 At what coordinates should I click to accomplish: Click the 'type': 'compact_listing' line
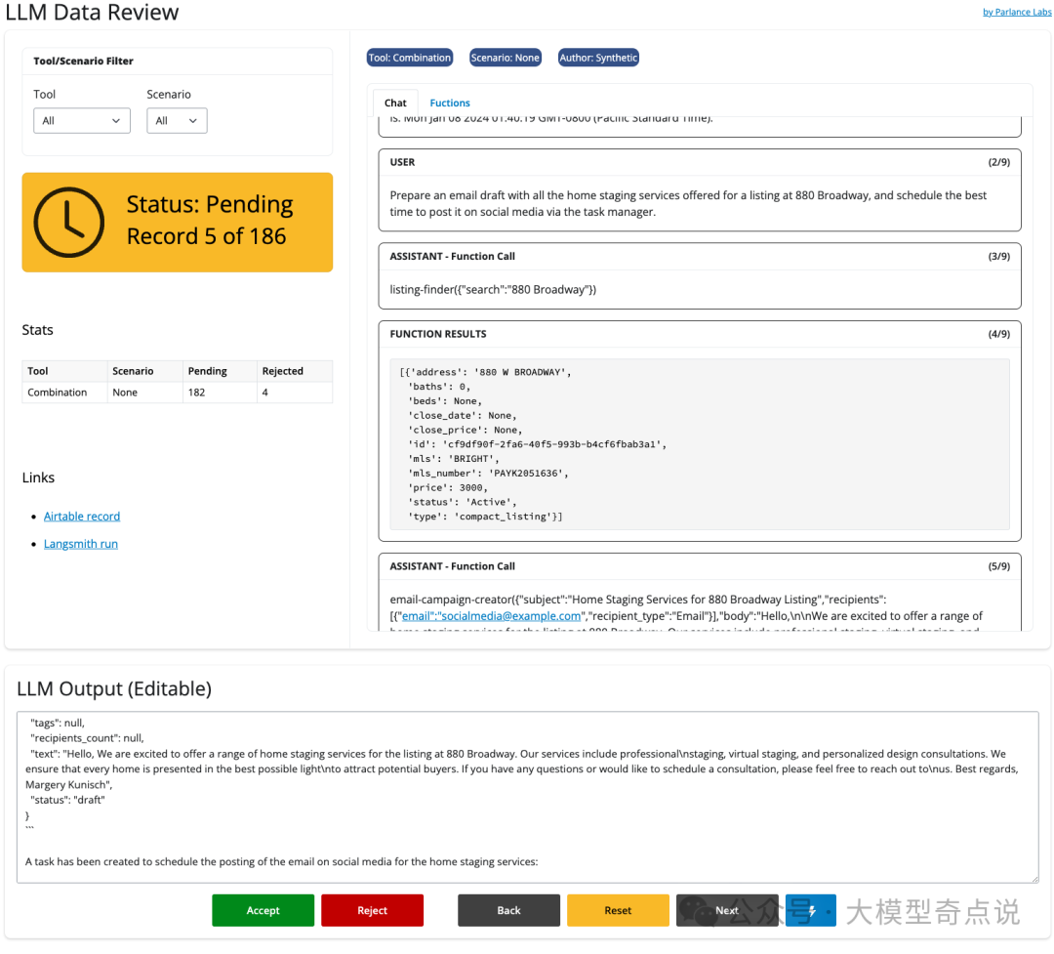point(485,518)
